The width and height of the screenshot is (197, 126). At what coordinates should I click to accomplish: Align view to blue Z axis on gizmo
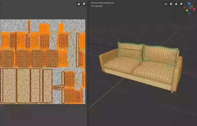pyautogui.click(x=189, y=3)
